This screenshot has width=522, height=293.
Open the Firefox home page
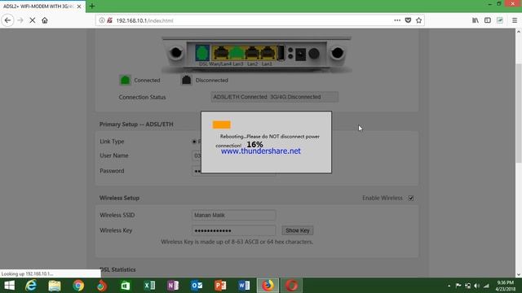point(45,20)
